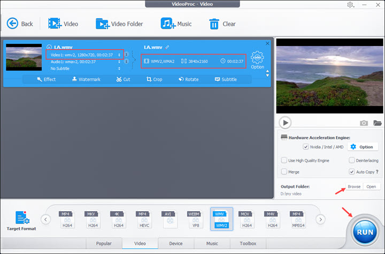Select MP4 HEVC format

point(144,219)
